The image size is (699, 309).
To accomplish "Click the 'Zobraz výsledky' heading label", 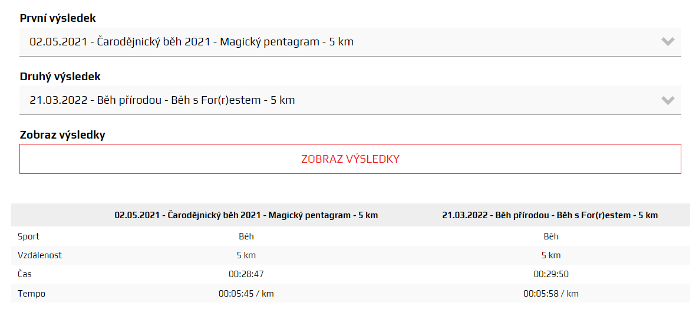I will 62,135.
